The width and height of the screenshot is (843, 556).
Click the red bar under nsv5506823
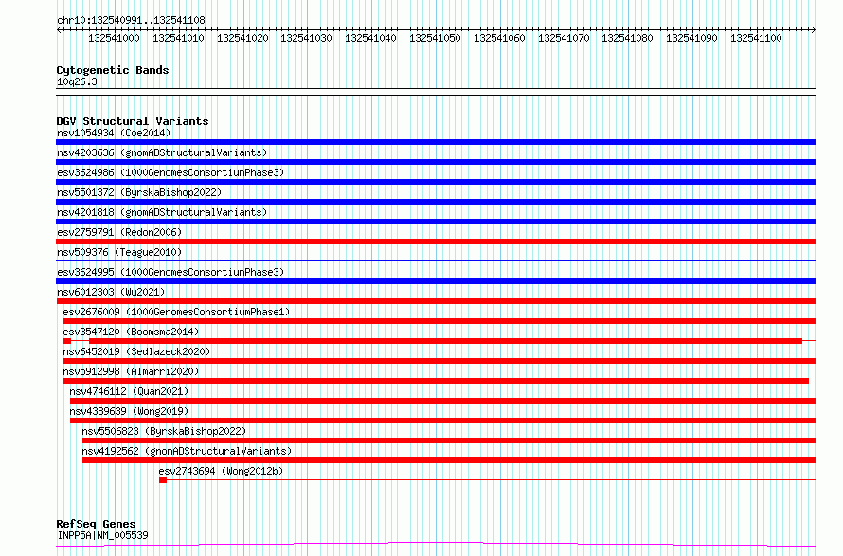pos(449,440)
